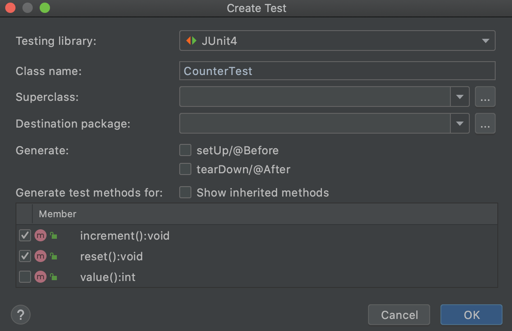Click the method icon beside reset():void
512x331 pixels.
[41, 256]
